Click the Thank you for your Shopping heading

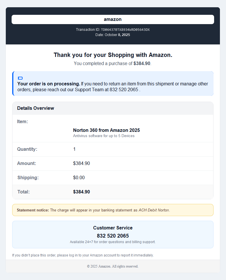pyautogui.click(x=113, y=55)
